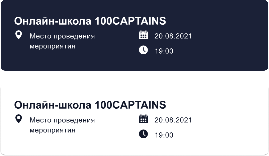
Task: Click time 19:00 in the white card
Action: (164, 135)
